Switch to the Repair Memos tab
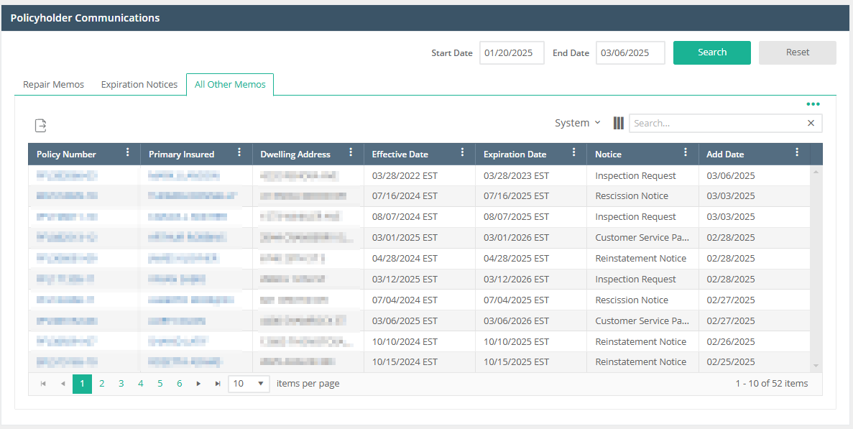The height and width of the screenshot is (429, 853). [53, 85]
